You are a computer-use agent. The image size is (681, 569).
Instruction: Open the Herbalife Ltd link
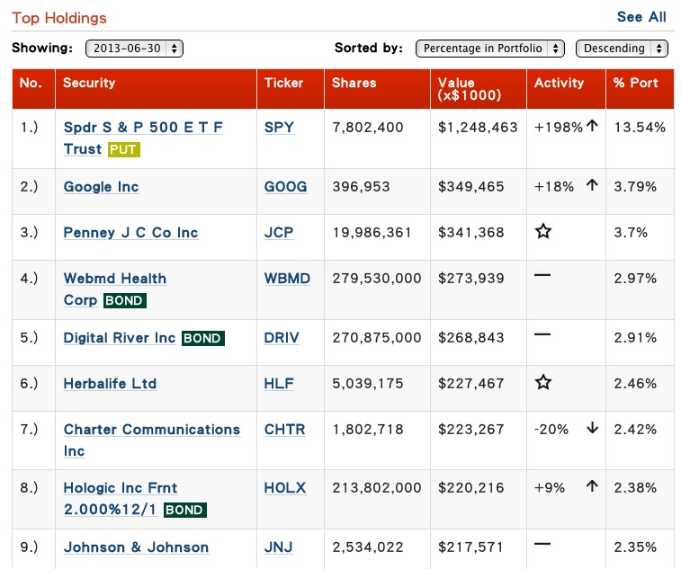[x=110, y=384]
